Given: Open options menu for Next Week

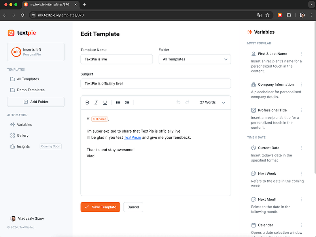Looking at the screenshot, I should pos(301,173).
